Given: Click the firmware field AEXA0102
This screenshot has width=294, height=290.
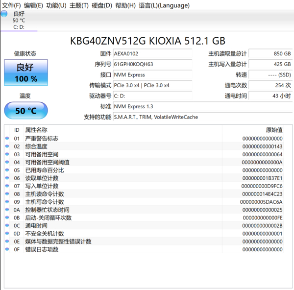Looking at the screenshot, I should tap(152, 53).
